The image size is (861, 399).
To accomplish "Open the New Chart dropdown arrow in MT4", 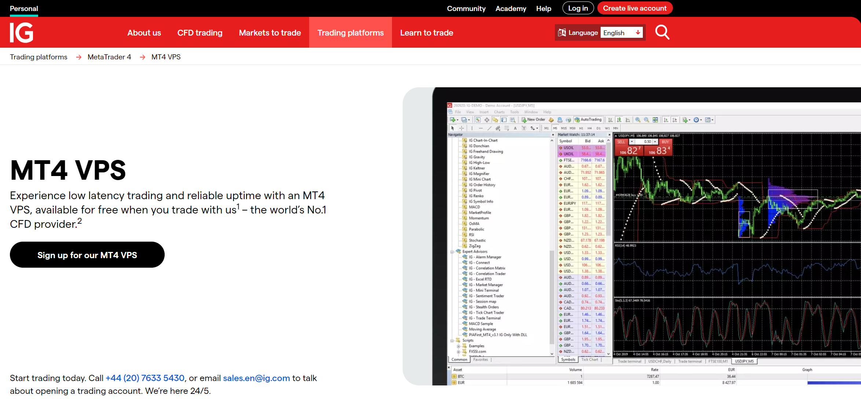I will click(x=458, y=120).
